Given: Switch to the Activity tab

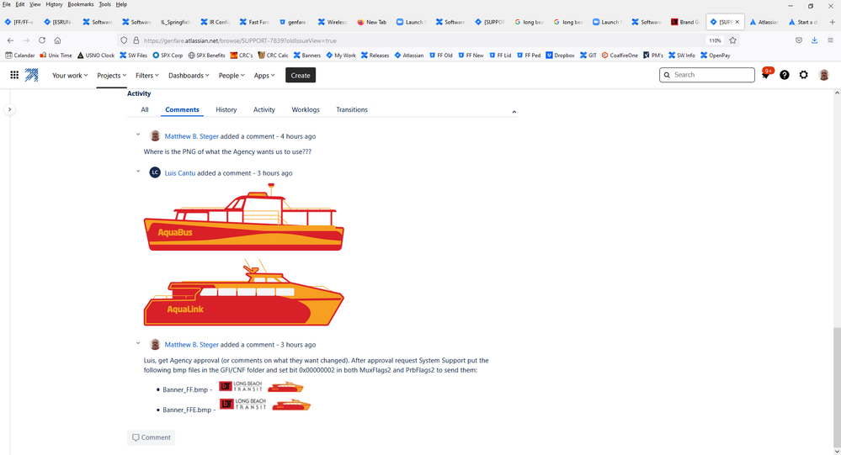Looking at the screenshot, I should click(x=263, y=109).
